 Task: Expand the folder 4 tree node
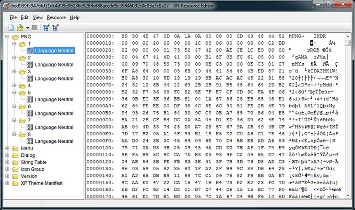click(14, 86)
